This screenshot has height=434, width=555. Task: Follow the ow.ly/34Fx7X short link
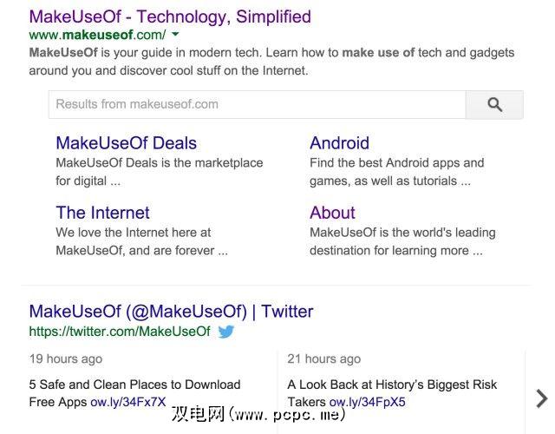tap(127, 402)
